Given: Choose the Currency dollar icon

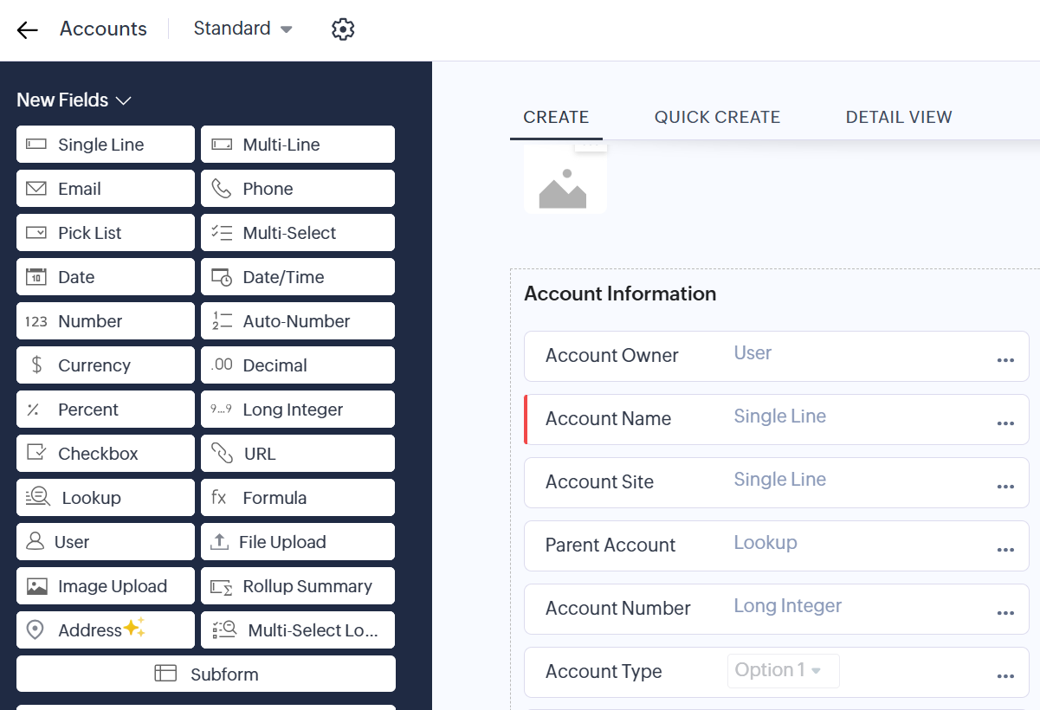Looking at the screenshot, I should [36, 365].
